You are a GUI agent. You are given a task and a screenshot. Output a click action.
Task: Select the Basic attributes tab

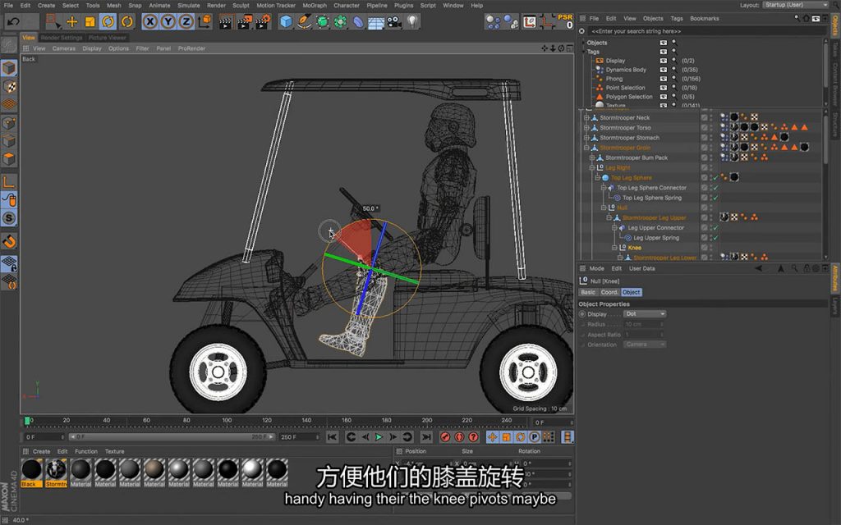pyautogui.click(x=588, y=293)
